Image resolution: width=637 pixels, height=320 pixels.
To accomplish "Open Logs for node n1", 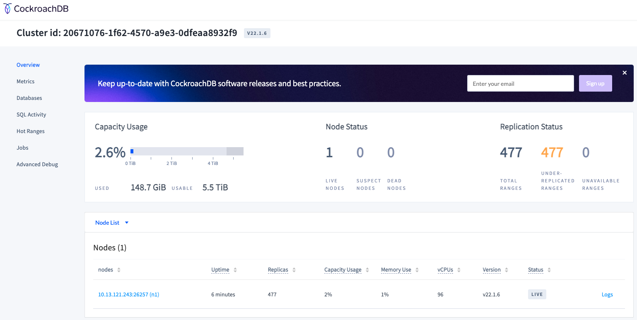I will point(607,294).
